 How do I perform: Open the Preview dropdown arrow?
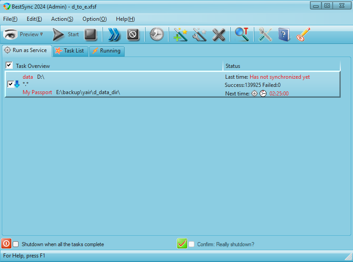pos(41,34)
